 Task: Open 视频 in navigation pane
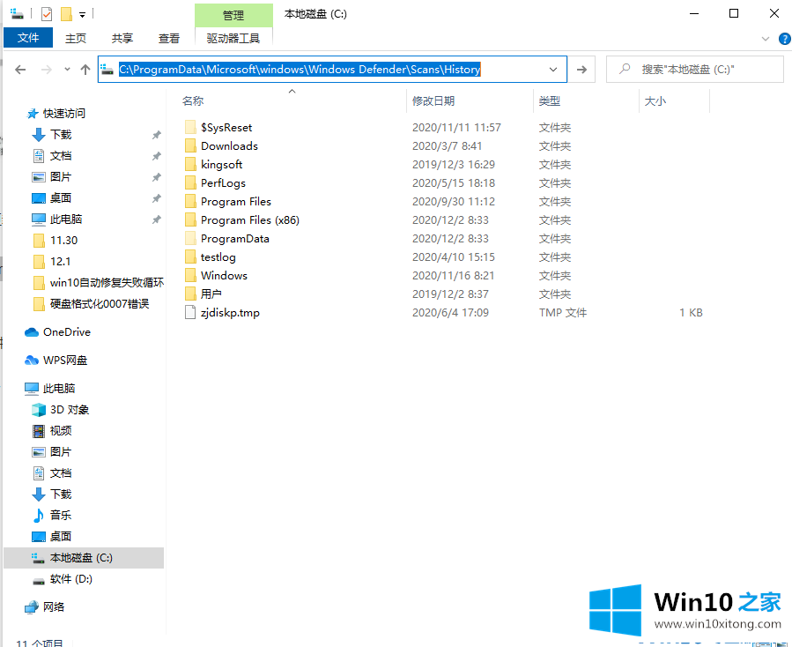61,431
